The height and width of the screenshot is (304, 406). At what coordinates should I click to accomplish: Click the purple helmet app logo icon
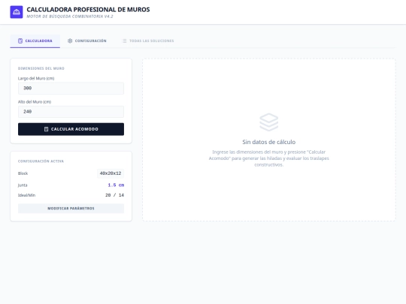[17, 12]
